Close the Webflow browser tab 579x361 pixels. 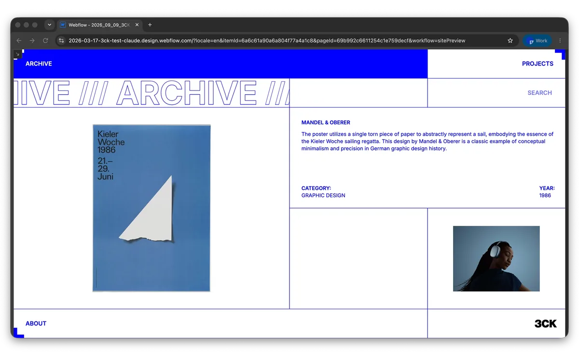pos(137,25)
